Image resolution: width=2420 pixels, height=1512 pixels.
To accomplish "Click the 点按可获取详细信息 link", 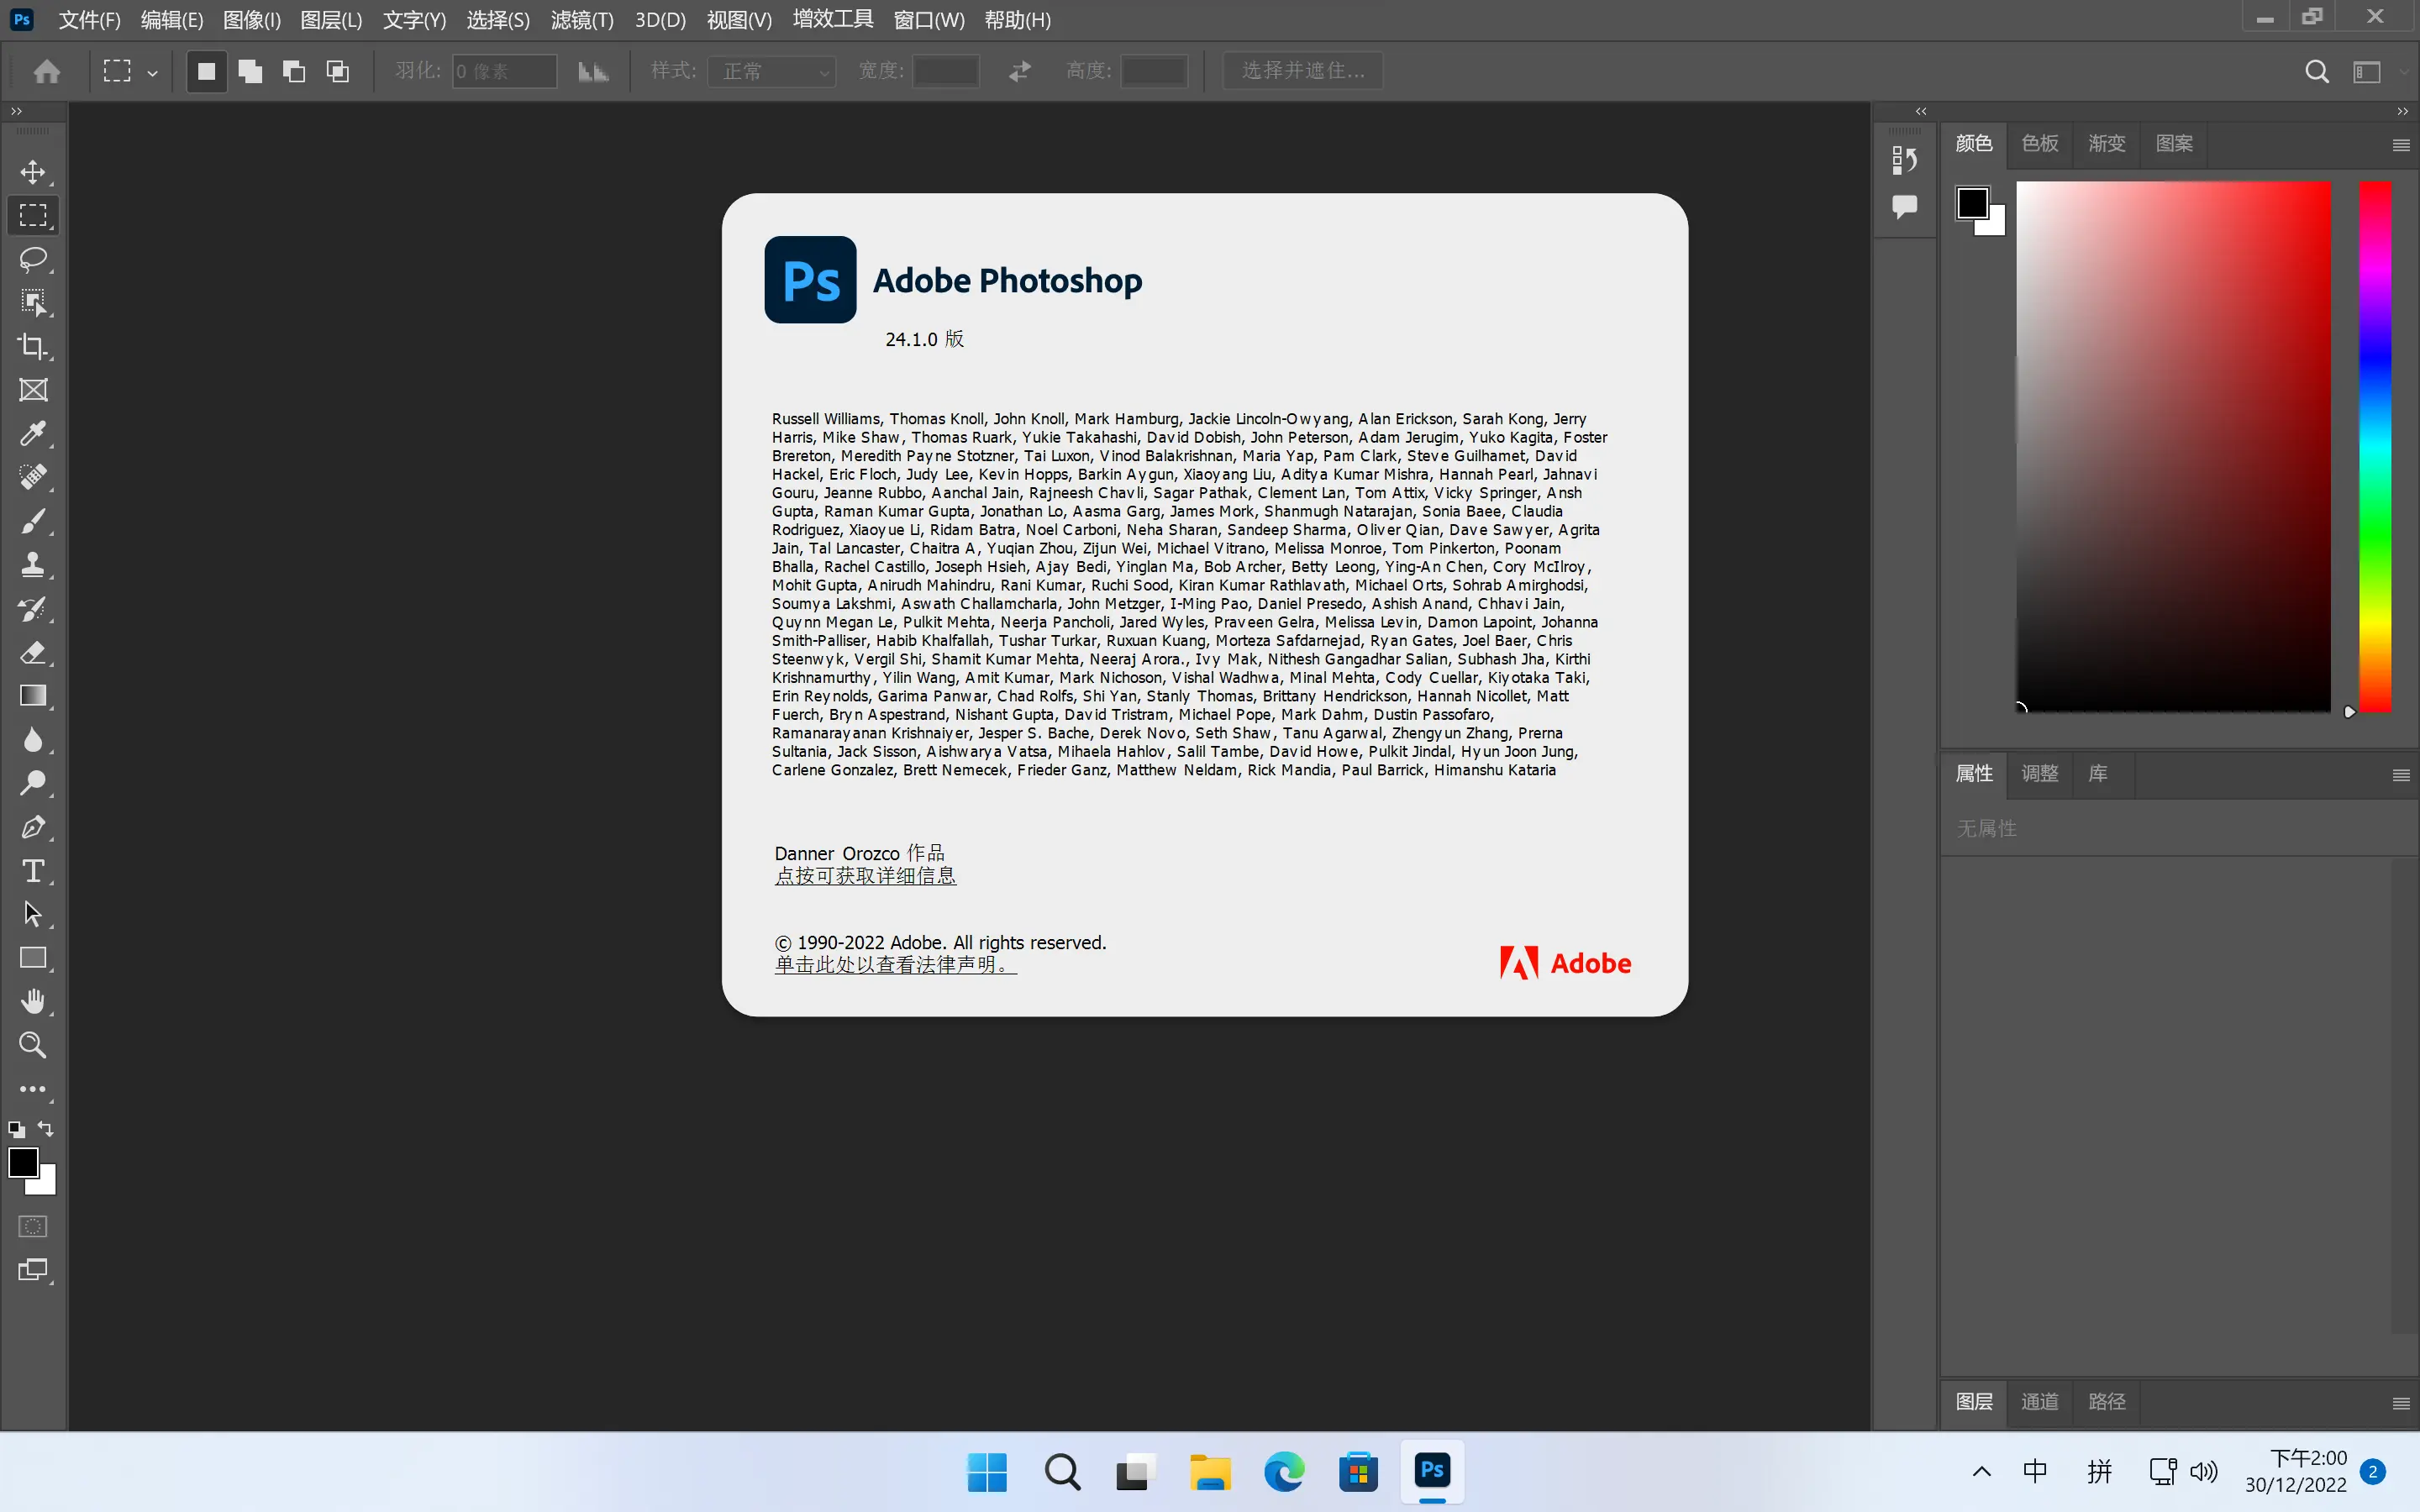I will (865, 876).
